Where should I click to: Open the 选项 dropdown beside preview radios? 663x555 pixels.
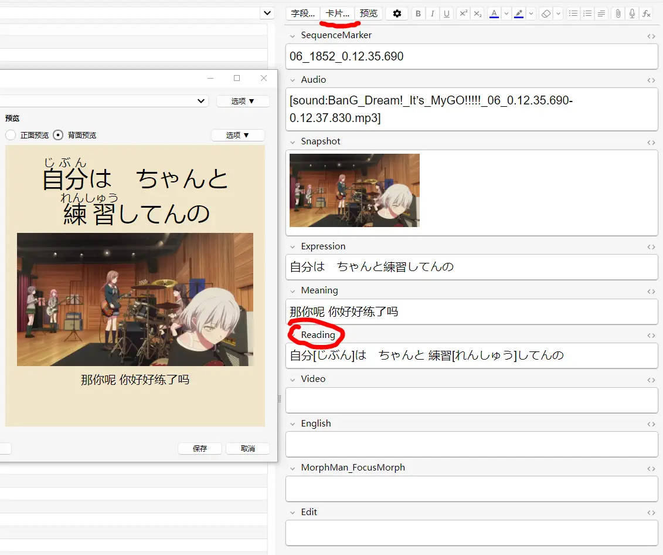238,135
